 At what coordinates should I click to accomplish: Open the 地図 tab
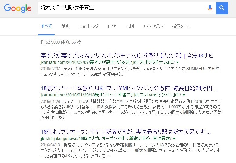(130, 26)
